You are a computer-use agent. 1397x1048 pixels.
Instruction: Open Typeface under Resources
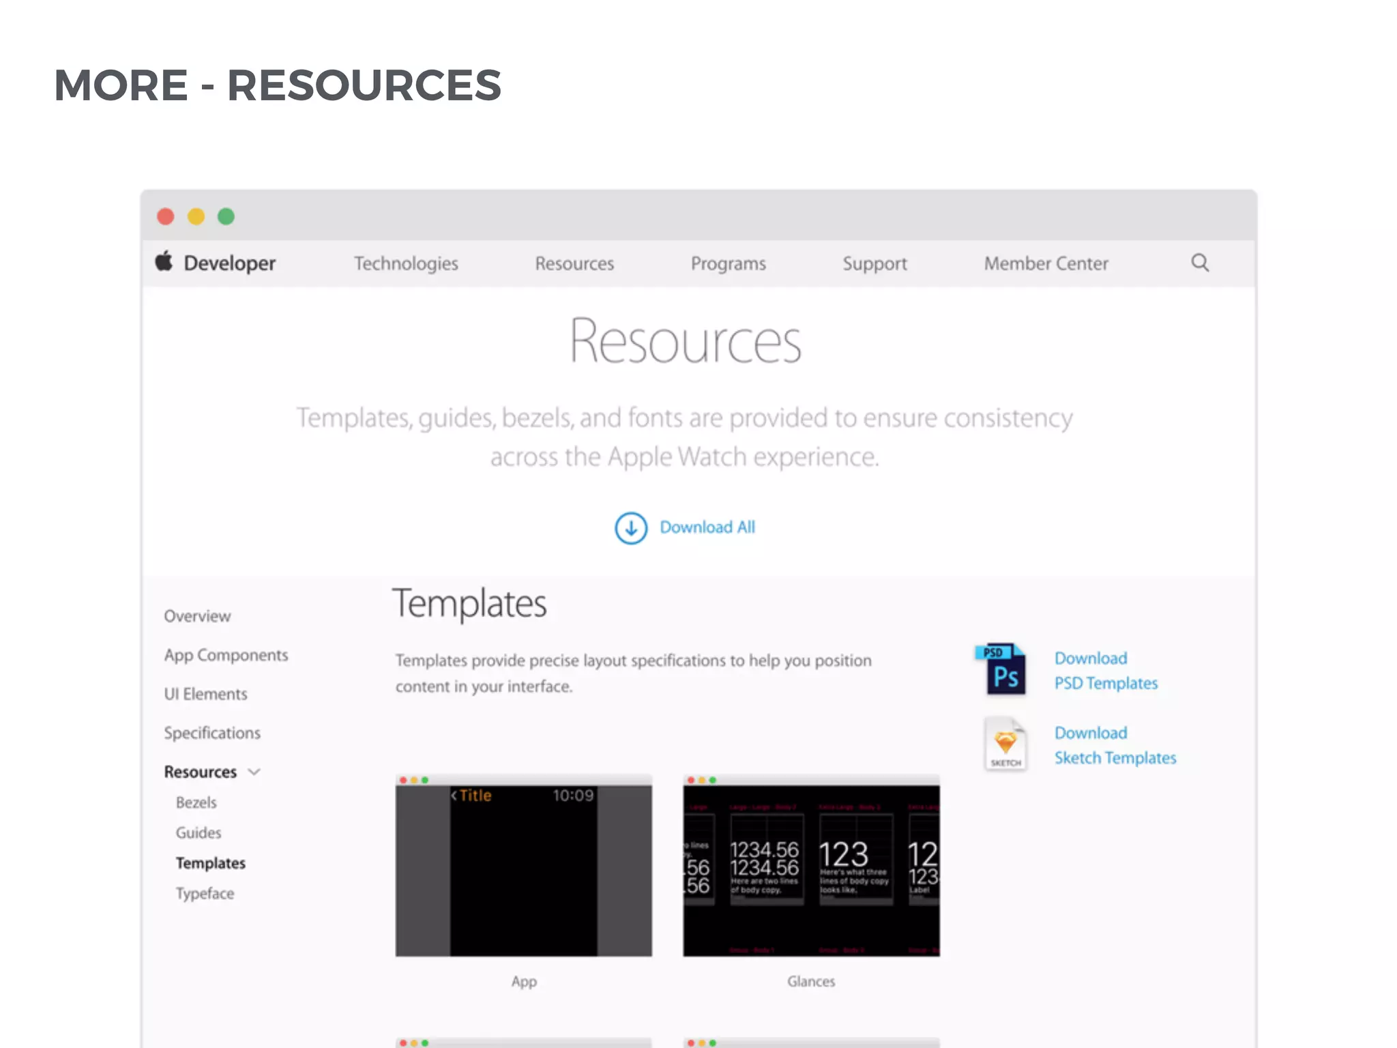click(x=205, y=894)
